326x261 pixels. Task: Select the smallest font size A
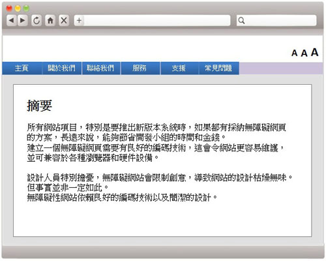[295, 53]
